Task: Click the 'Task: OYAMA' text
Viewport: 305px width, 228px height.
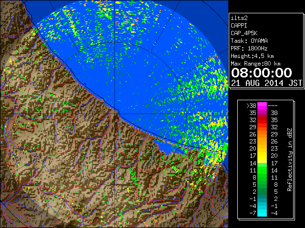Action: point(249,41)
